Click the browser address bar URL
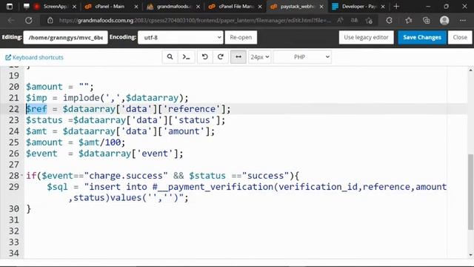Screen dimensions: 474x267 pos(195,21)
